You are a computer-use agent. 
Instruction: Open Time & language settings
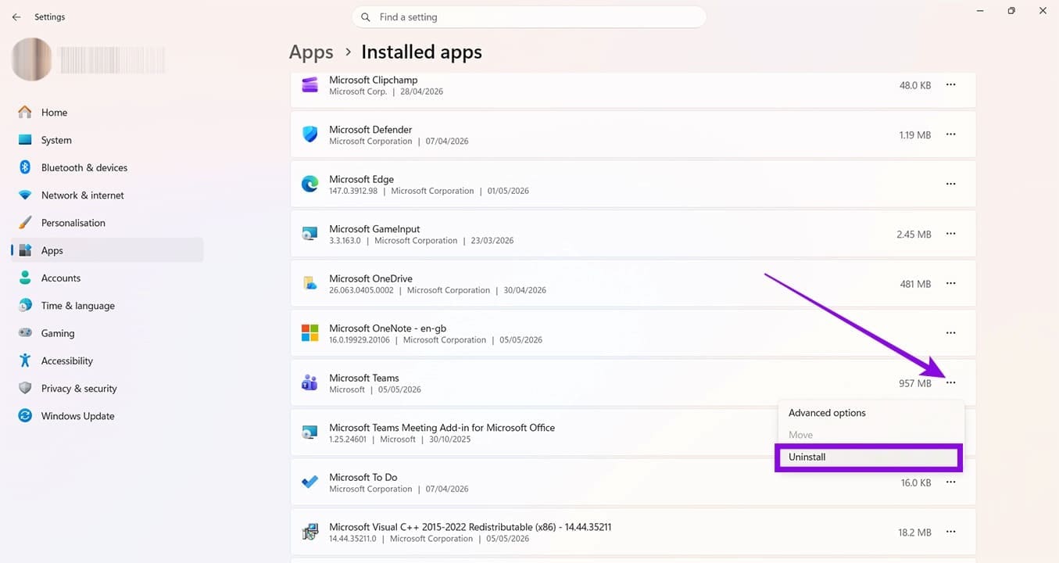[x=107, y=306]
